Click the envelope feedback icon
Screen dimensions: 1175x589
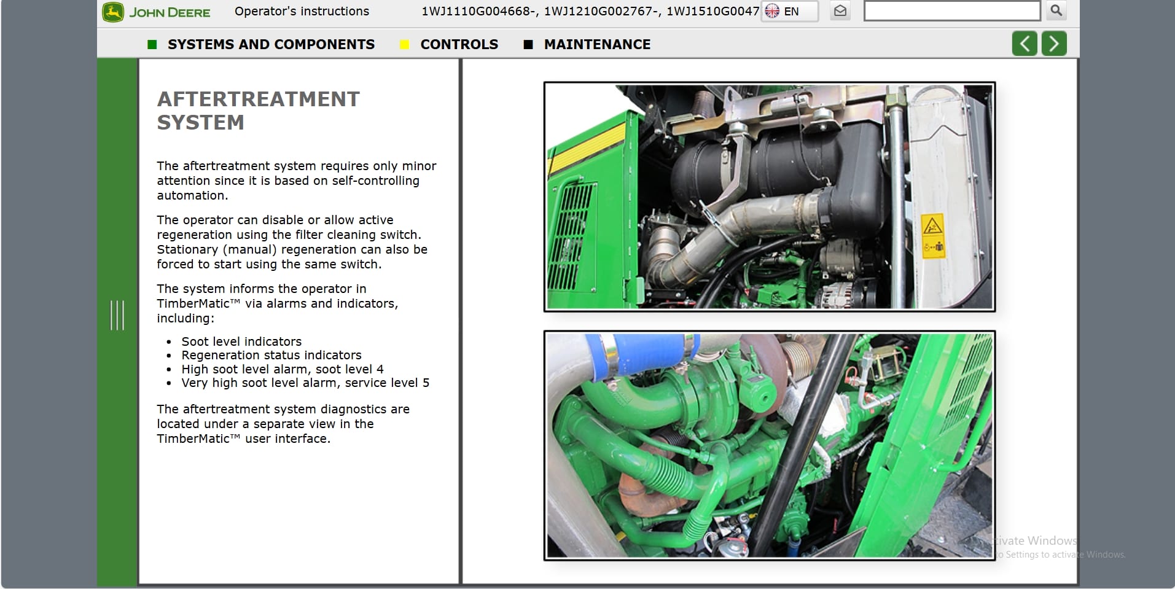coord(840,11)
